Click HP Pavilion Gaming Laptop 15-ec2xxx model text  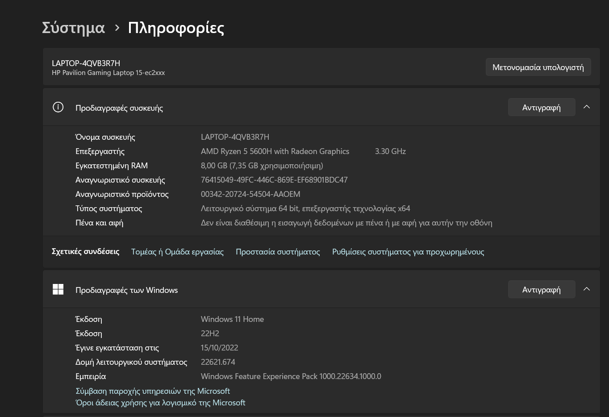click(108, 73)
